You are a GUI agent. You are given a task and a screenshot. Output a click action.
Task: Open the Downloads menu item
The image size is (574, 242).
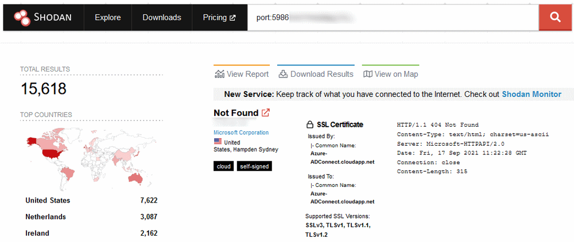coord(162,18)
